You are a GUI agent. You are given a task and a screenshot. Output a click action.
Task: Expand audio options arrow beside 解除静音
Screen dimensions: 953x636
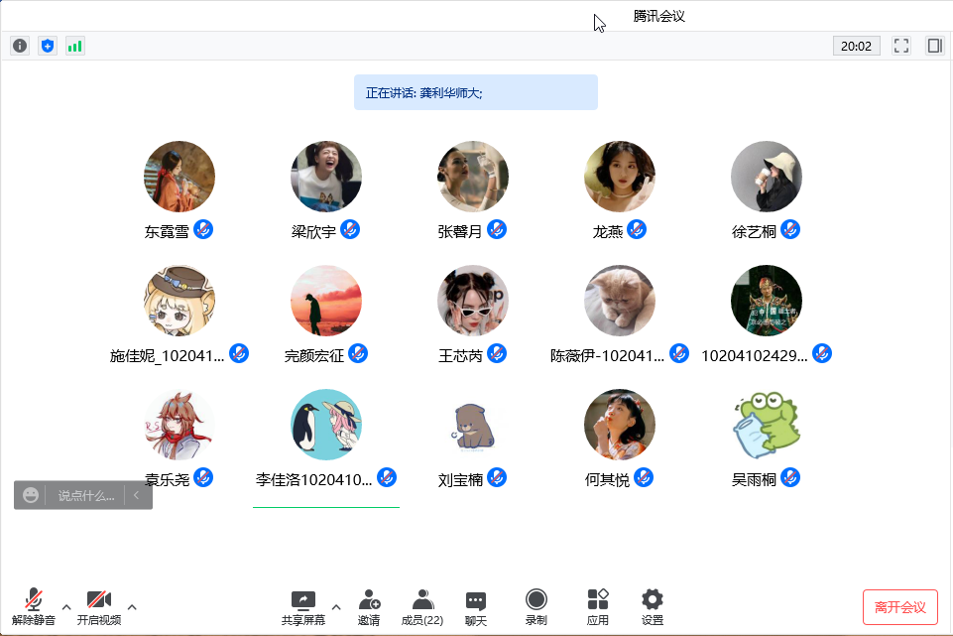click(x=66, y=606)
